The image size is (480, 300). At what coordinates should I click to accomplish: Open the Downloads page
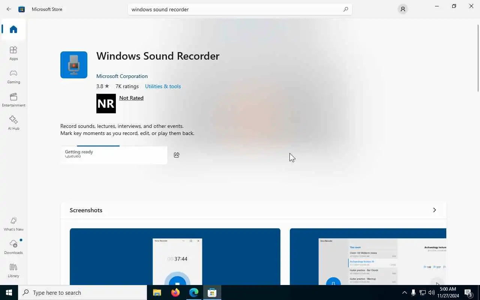click(x=13, y=247)
